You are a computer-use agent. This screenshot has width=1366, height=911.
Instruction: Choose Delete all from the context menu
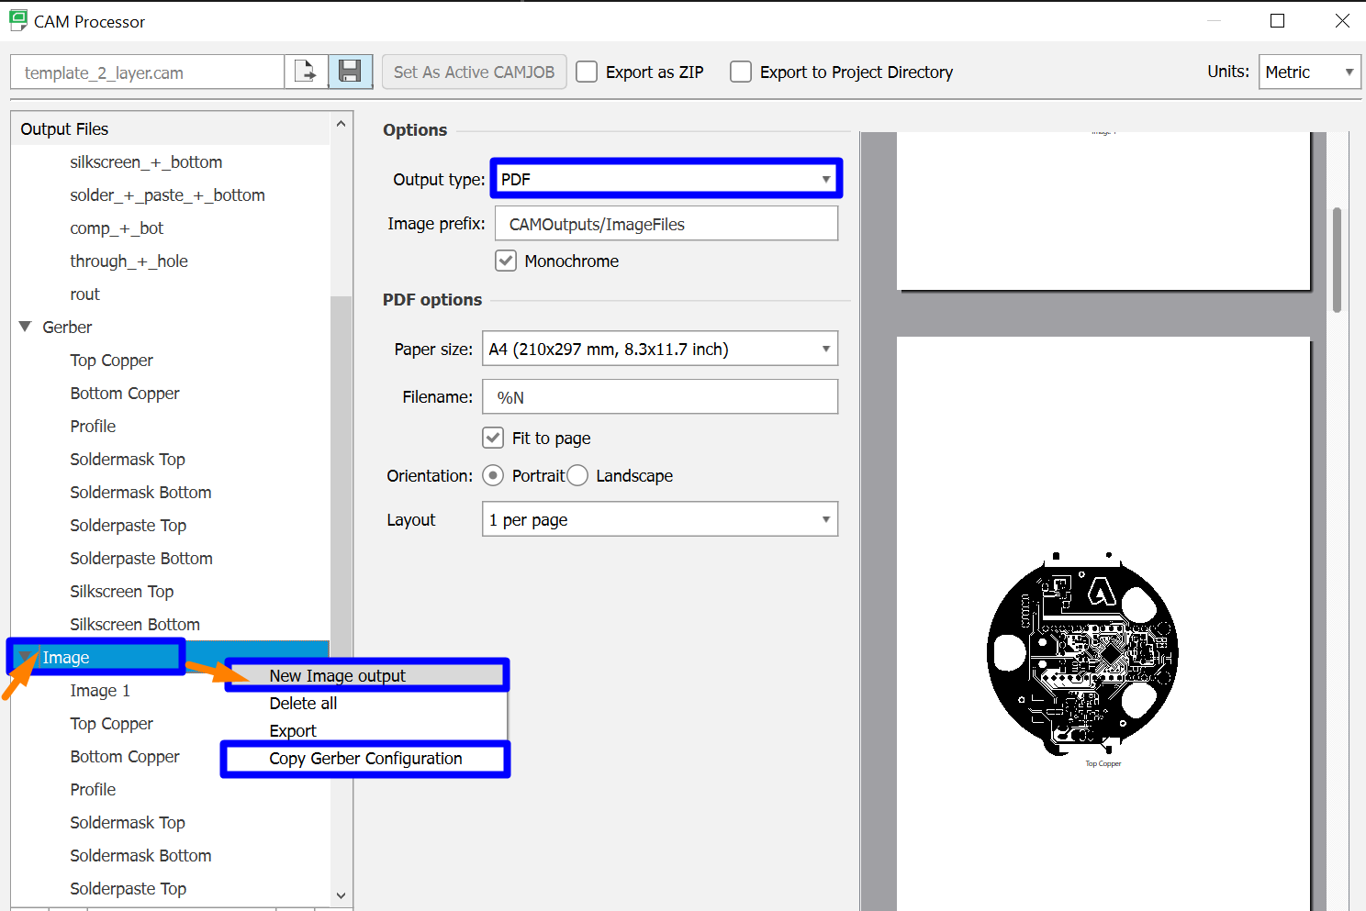click(303, 703)
